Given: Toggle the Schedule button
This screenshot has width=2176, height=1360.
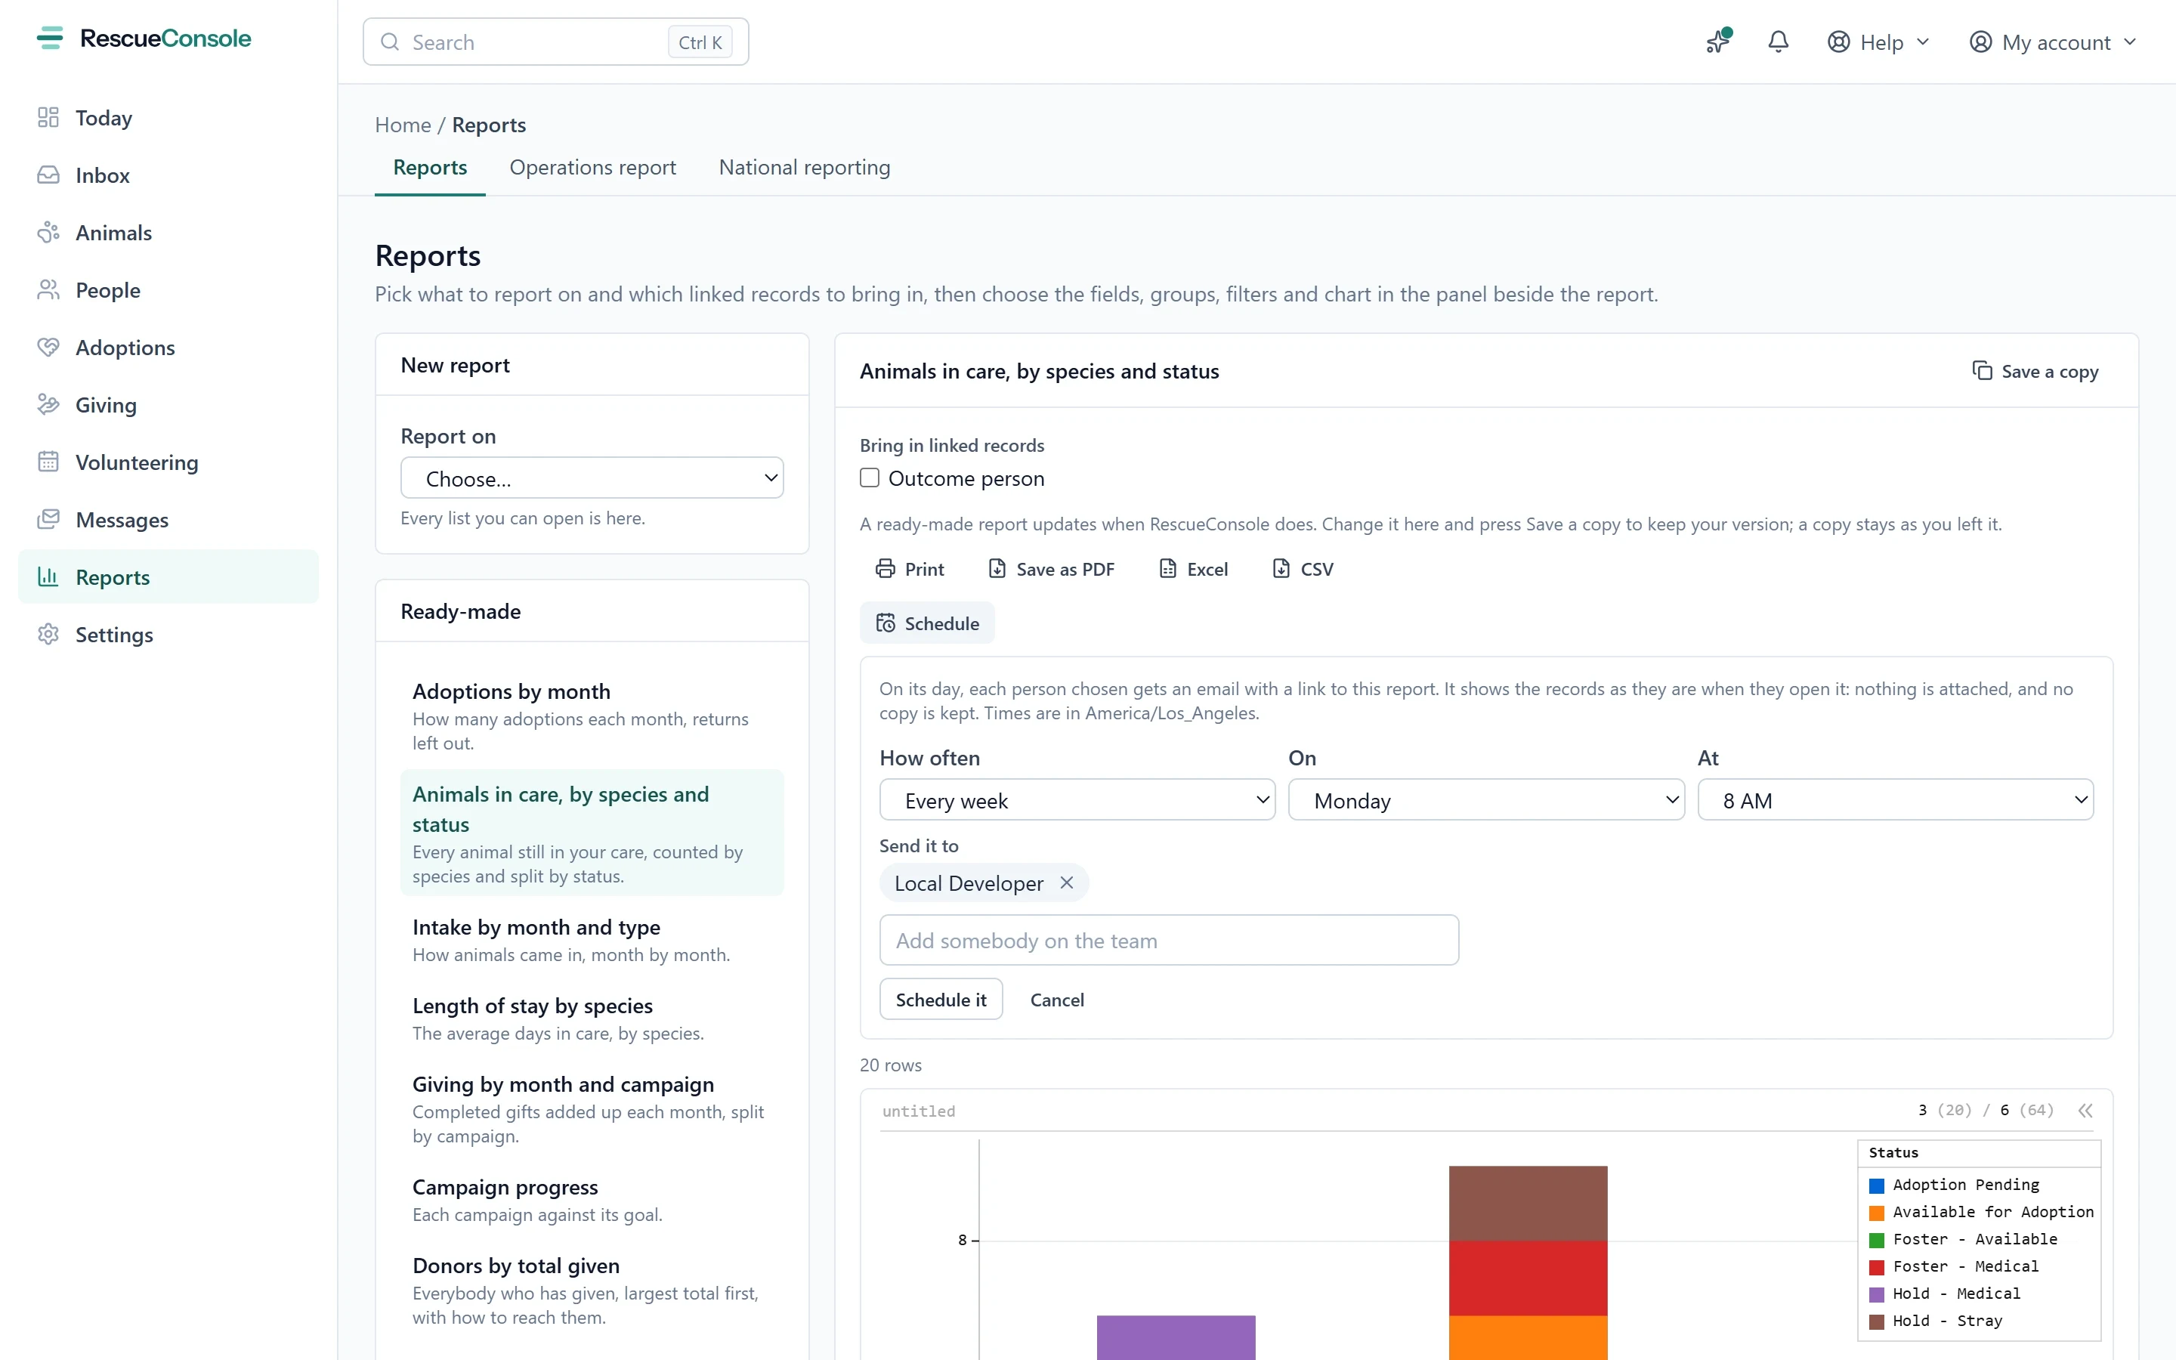Looking at the screenshot, I should [927, 623].
